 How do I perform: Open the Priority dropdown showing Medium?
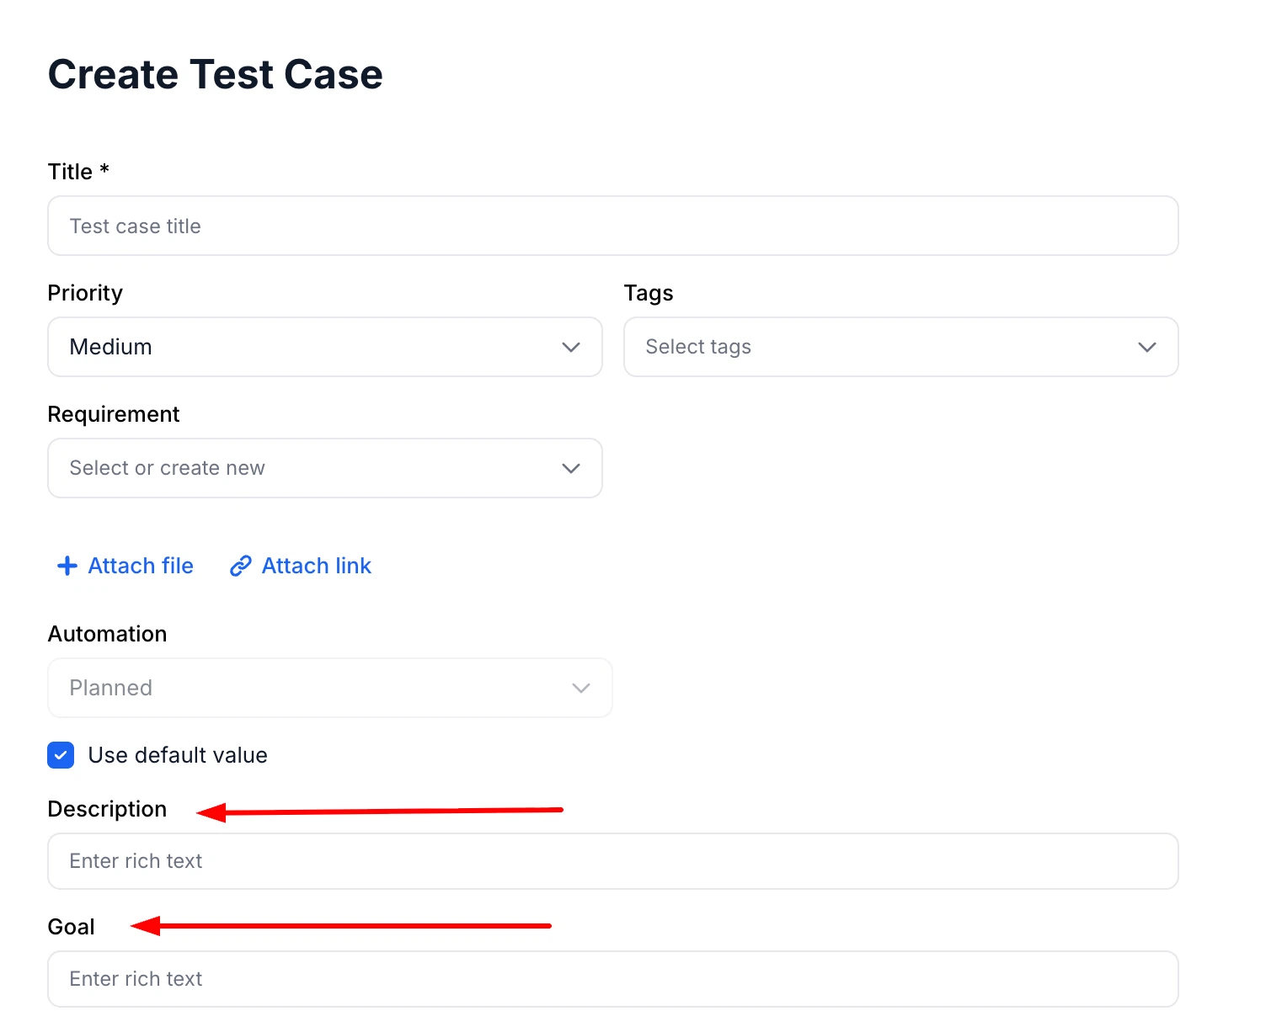point(325,347)
